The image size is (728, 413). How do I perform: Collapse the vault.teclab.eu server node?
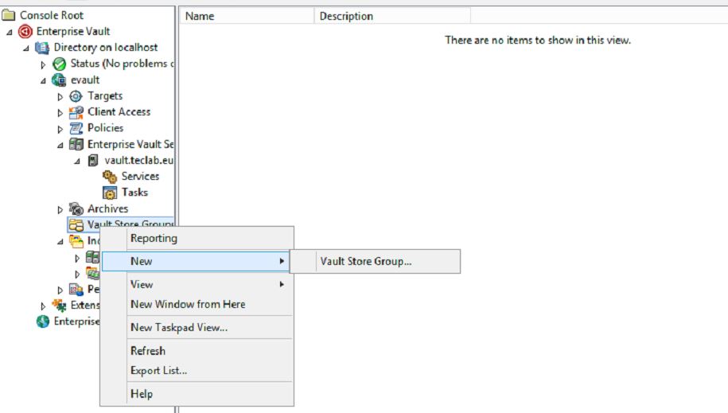pyautogui.click(x=77, y=161)
